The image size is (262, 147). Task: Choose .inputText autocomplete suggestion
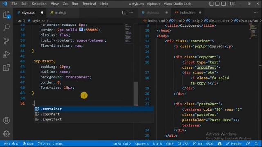[94, 119]
